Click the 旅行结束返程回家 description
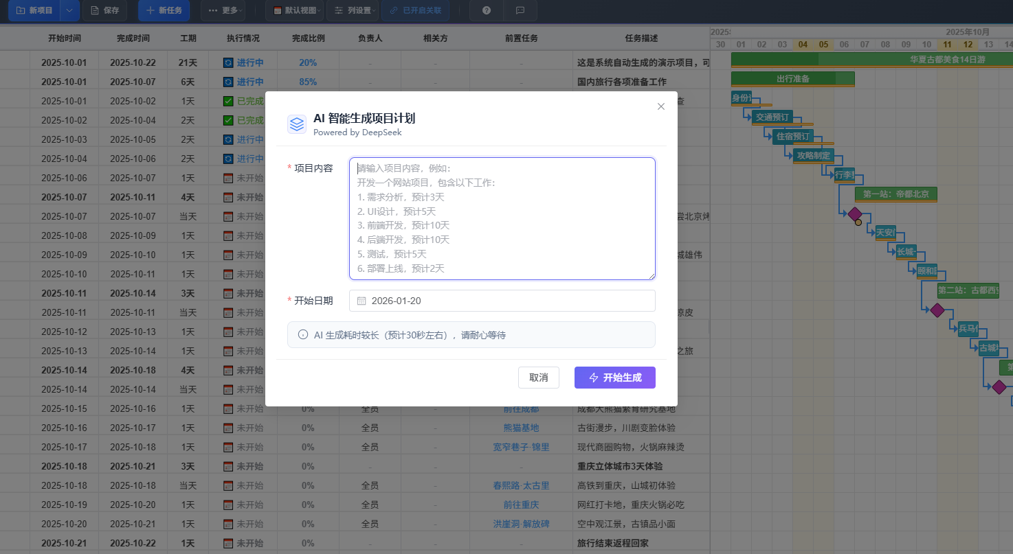Image resolution: width=1013 pixels, height=554 pixels. click(613, 543)
